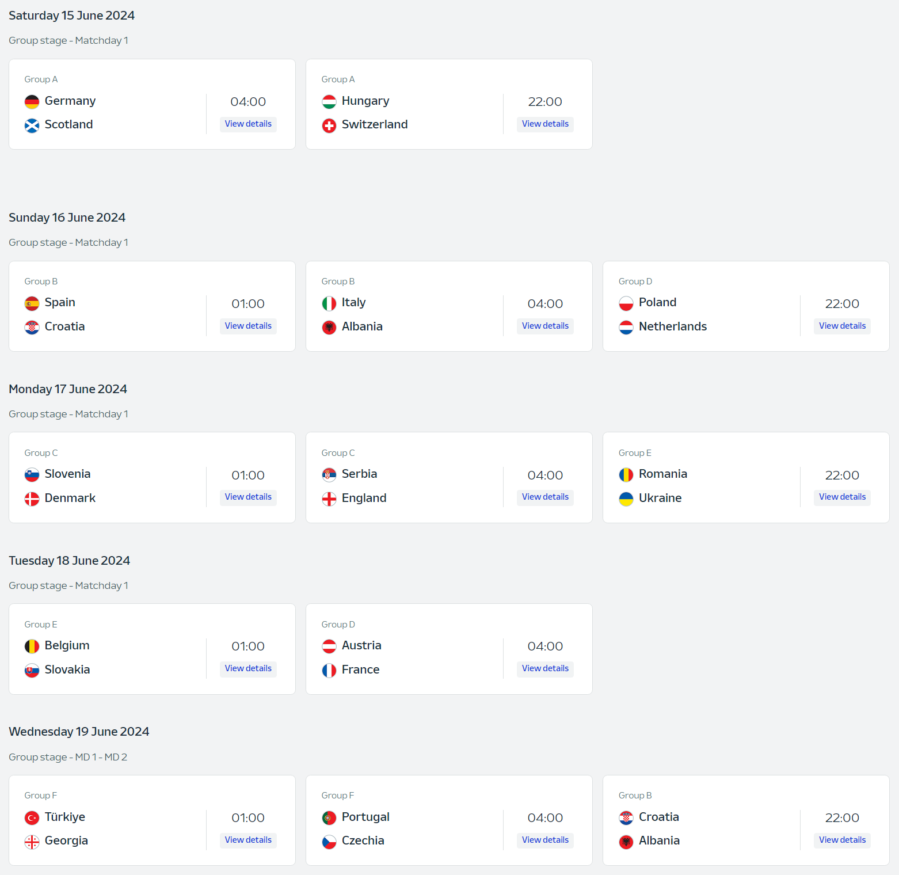Select the Switzerland flag icon
This screenshot has height=875, width=899.
(329, 125)
